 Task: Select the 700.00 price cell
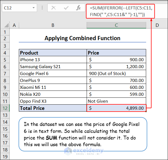tap(116, 81)
